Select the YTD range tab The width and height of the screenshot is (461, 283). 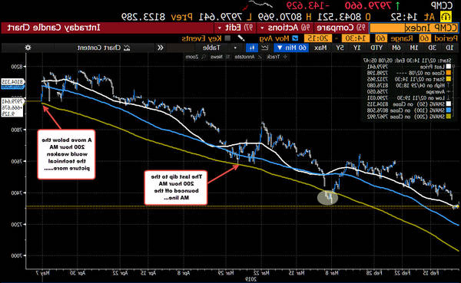[x=376, y=48]
